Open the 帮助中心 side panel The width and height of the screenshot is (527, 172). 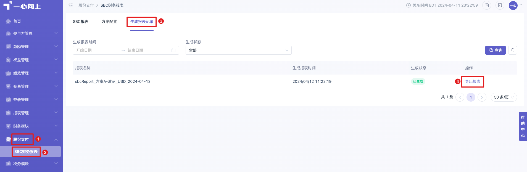tap(523, 126)
